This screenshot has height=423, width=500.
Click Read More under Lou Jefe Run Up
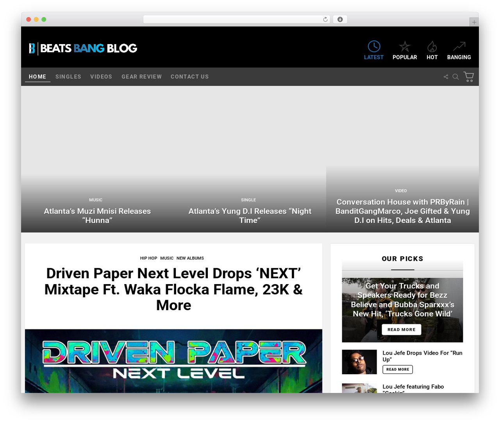point(398,370)
